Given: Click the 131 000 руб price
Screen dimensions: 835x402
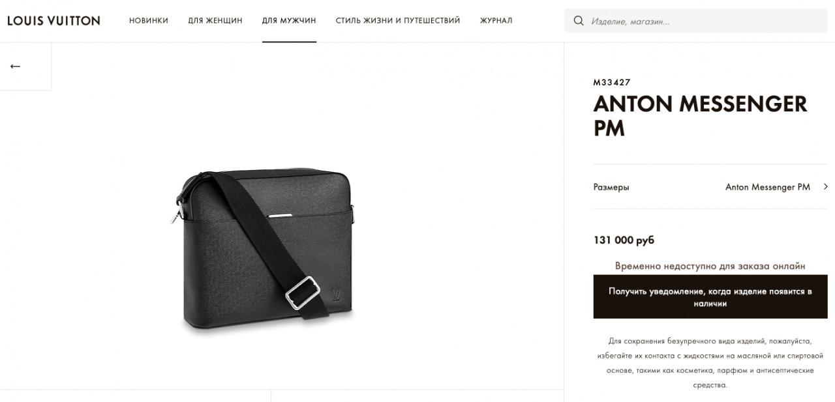Looking at the screenshot, I should 624,240.
